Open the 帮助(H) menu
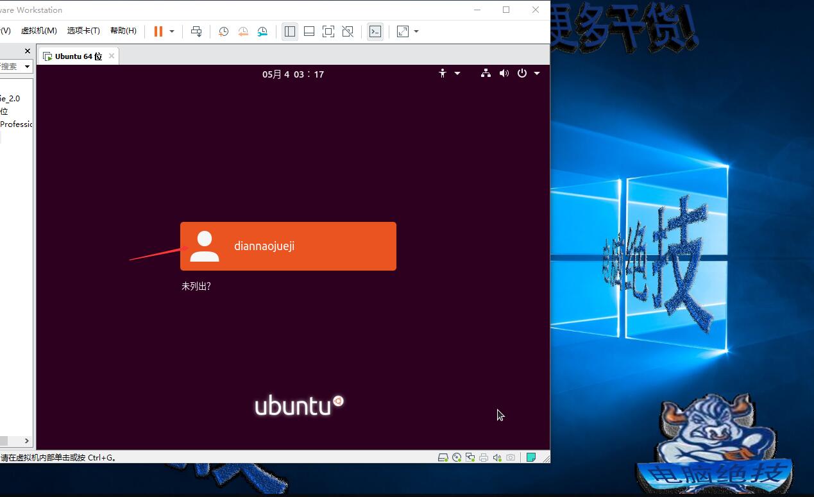This screenshot has height=497, width=814. tap(123, 31)
